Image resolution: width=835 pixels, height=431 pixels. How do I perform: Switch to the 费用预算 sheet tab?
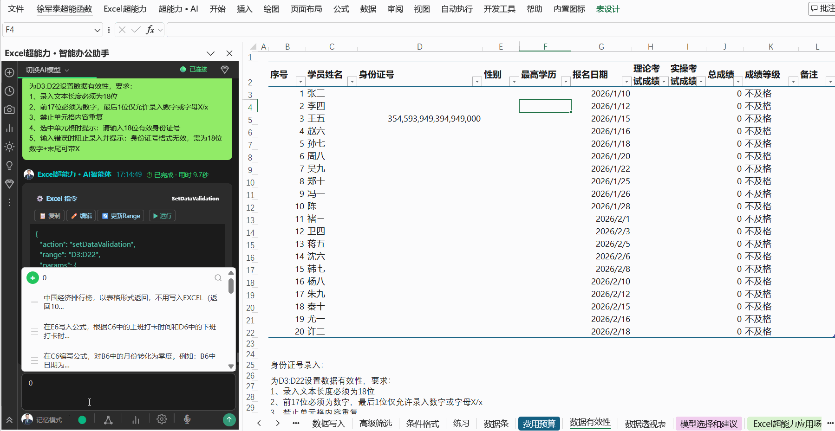point(539,424)
